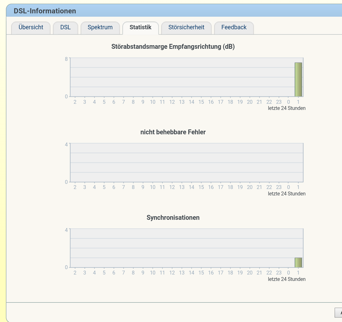The height and width of the screenshot is (322, 342).
Task: Click hour 23 label under nicht behebbare Fehler chart
Action: click(279, 187)
